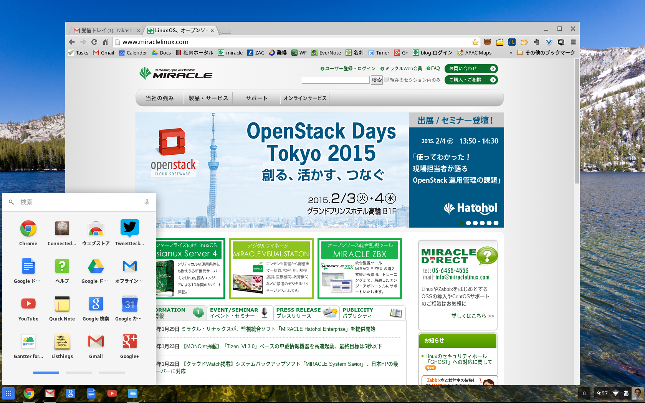Click the address bar URL
Viewport: 645px width, 403px height.
click(155, 42)
